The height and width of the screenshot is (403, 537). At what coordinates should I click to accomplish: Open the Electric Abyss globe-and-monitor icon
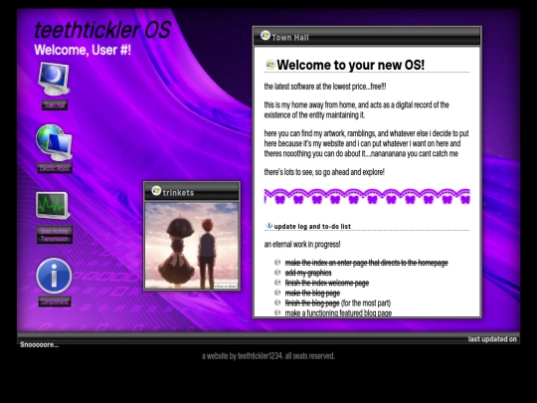[x=54, y=142]
